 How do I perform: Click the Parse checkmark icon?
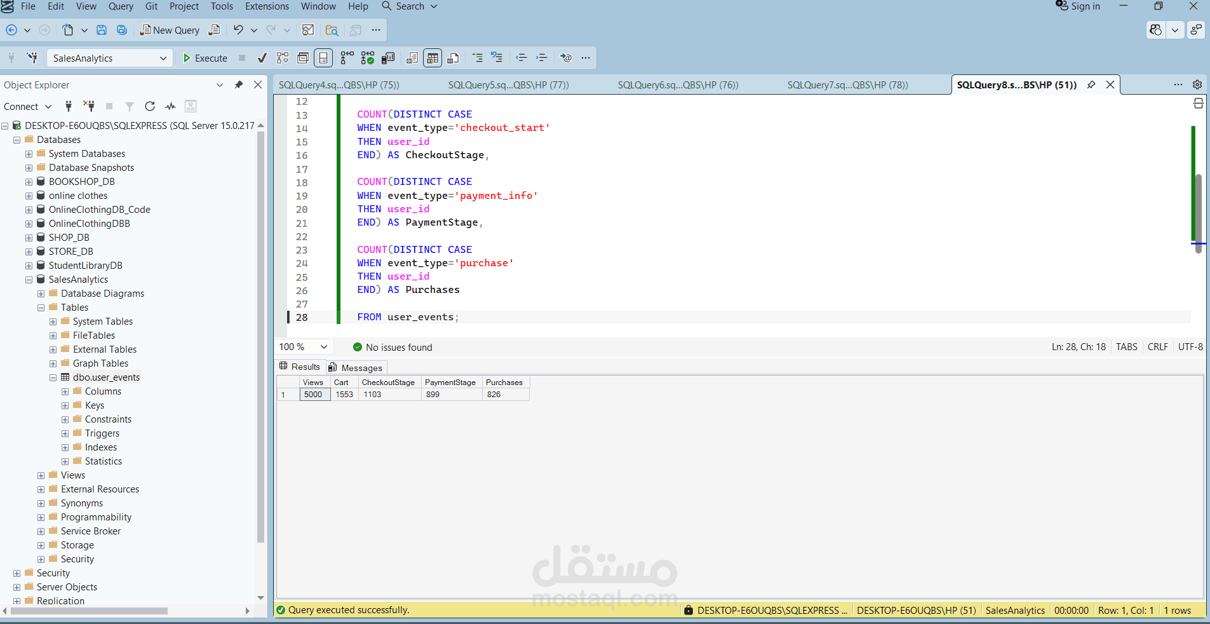coord(262,58)
